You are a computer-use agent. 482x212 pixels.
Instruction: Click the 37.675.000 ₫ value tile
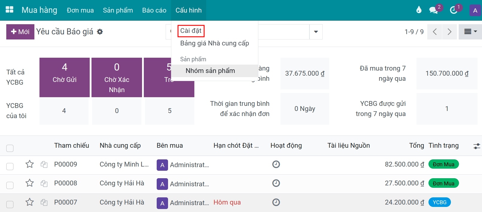coord(305,74)
